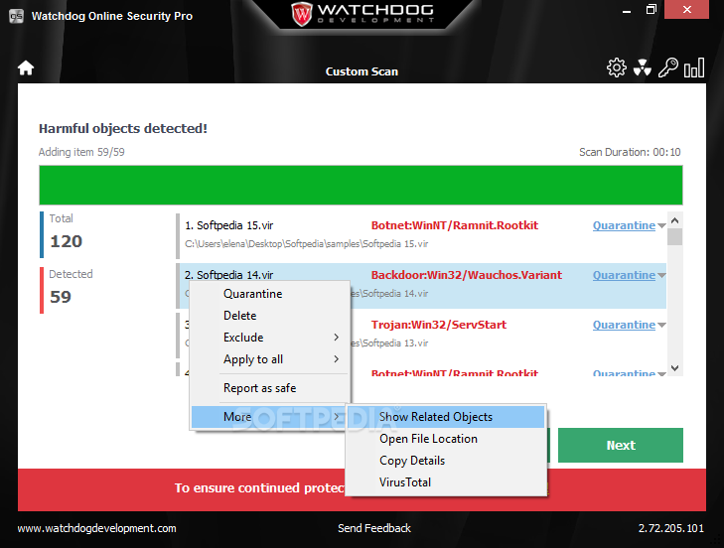Click the red continued protection banner
This screenshot has height=548, width=724.
click(x=362, y=489)
